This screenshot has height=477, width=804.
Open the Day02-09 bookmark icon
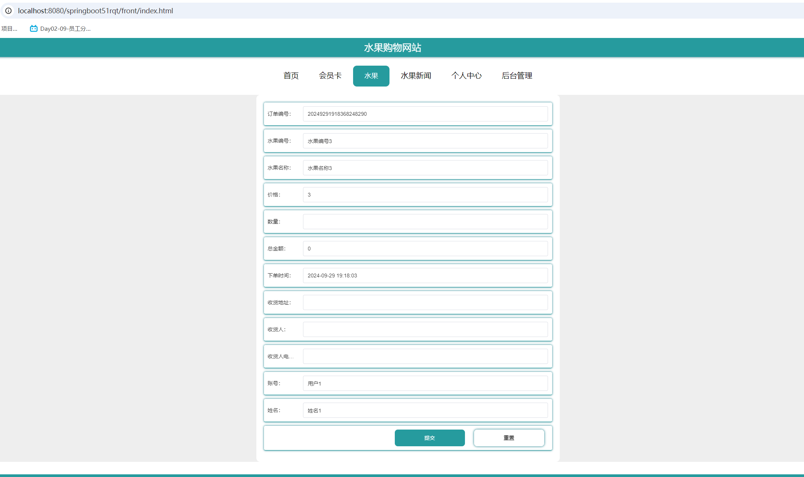pyautogui.click(x=34, y=28)
